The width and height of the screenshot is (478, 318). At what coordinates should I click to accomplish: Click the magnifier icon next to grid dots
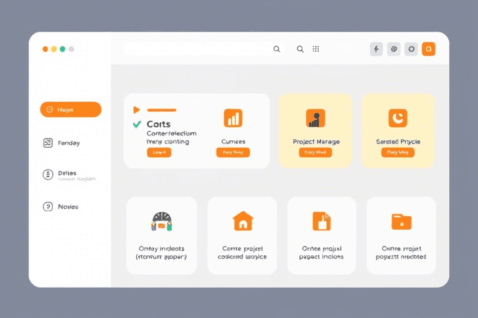pos(300,49)
